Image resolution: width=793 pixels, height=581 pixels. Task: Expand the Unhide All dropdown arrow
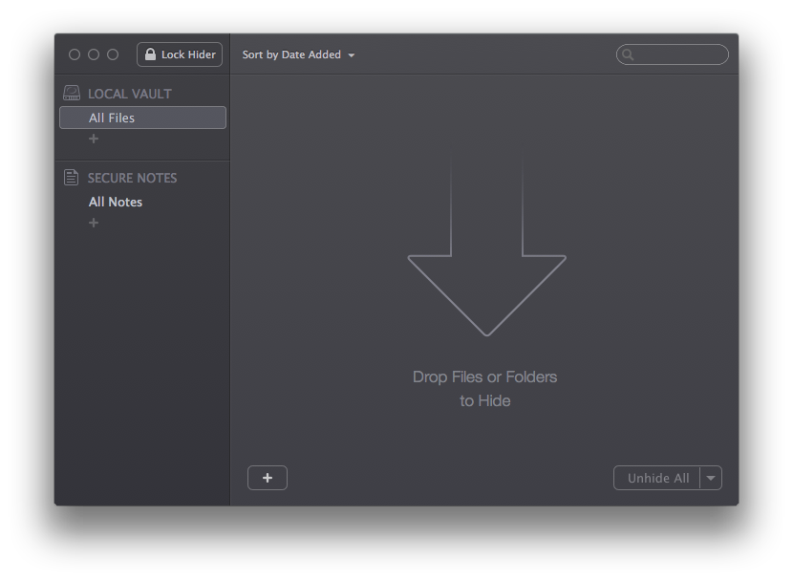[711, 478]
